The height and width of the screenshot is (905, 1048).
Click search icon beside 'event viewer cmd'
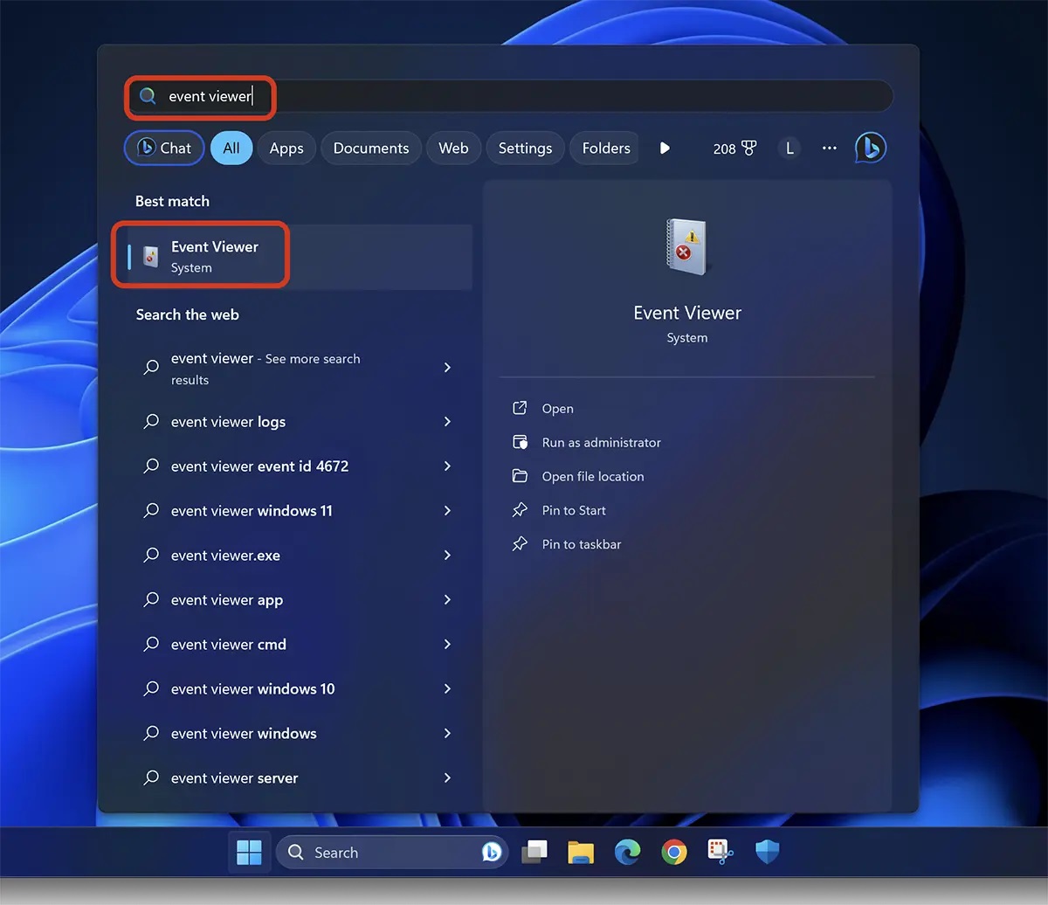click(151, 645)
